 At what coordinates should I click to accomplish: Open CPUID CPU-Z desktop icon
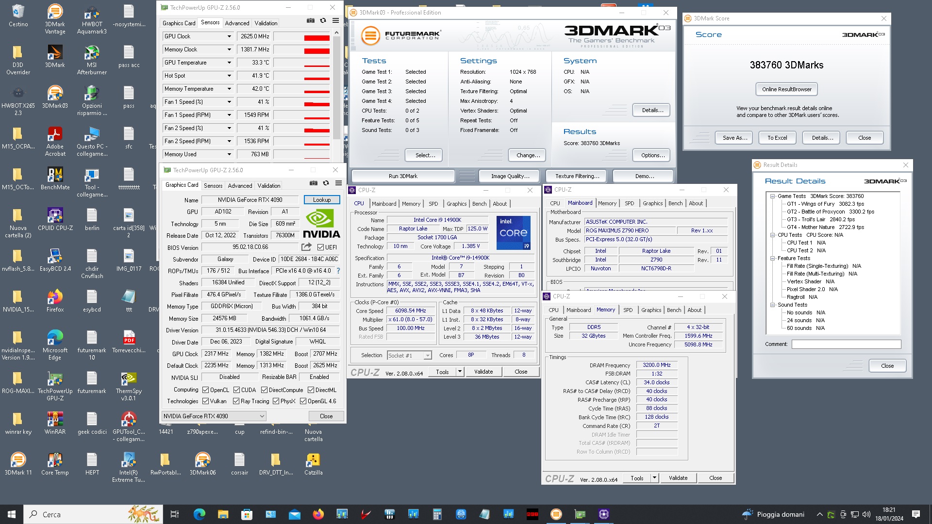[55, 219]
